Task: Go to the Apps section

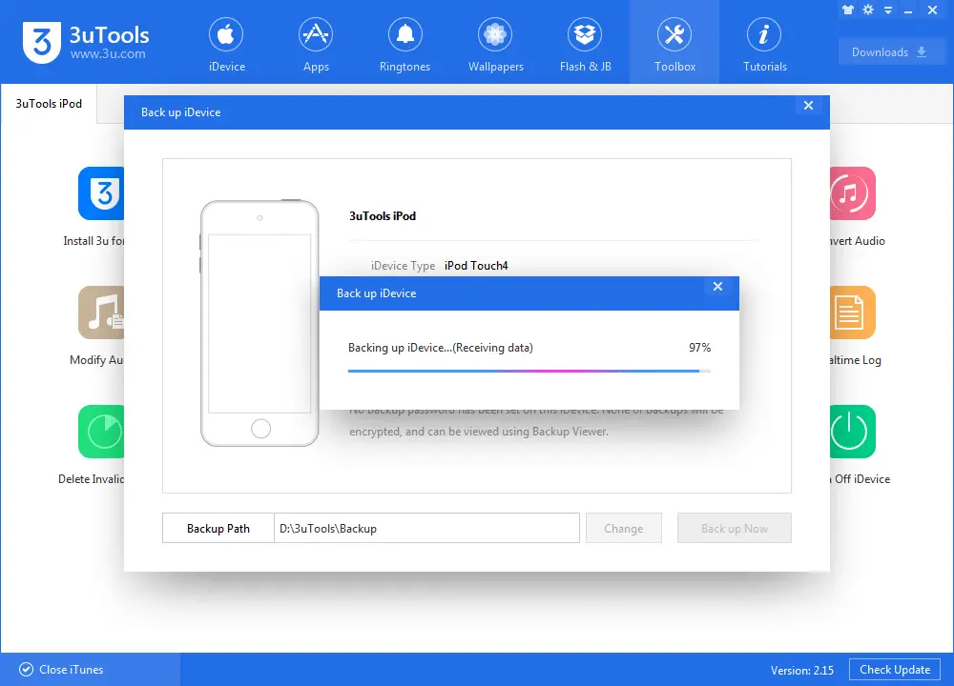Action: point(316,46)
